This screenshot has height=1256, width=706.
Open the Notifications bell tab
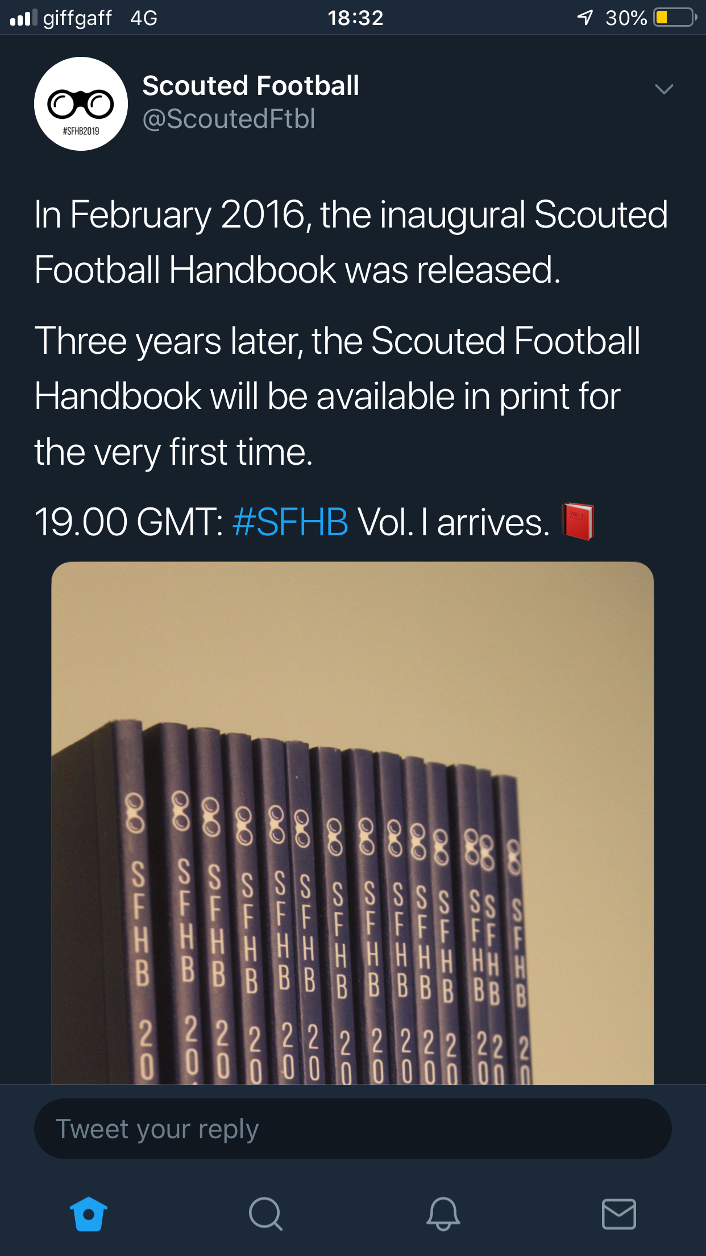coord(443,1214)
